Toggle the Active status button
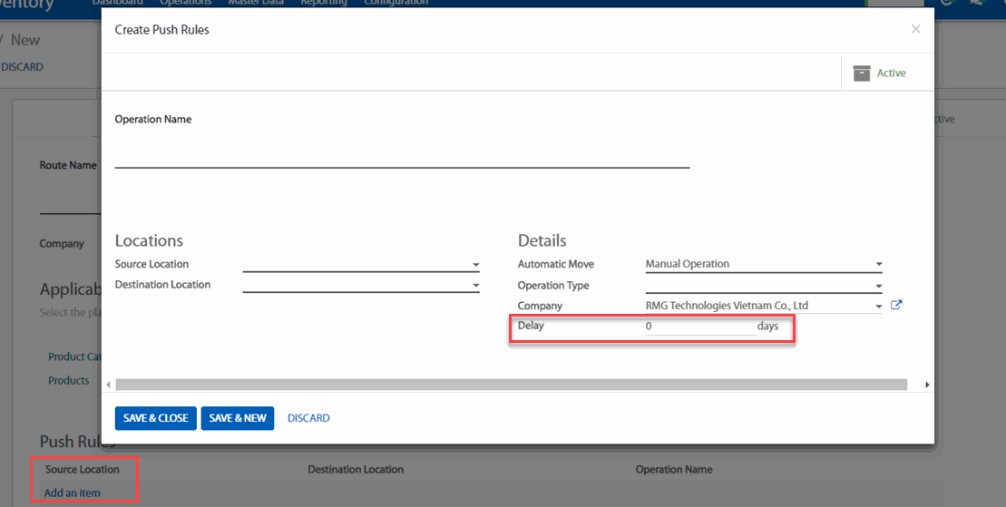 [x=878, y=73]
